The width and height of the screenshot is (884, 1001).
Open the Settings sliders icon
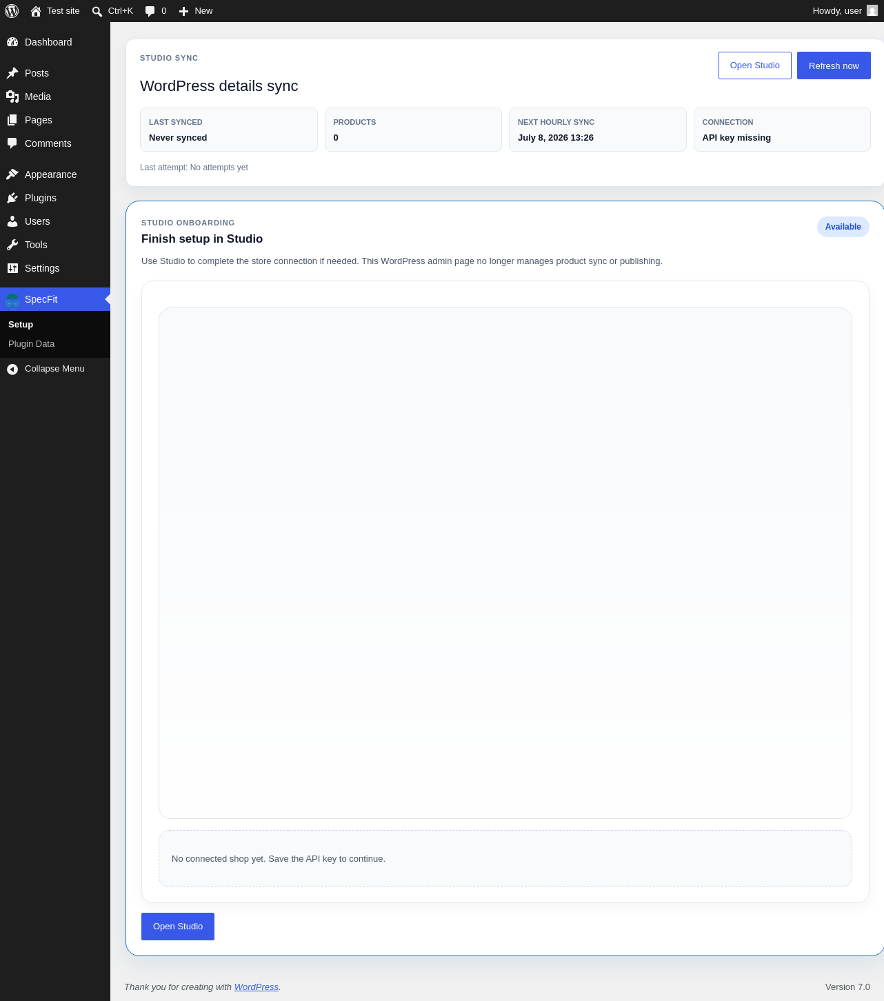click(x=12, y=268)
